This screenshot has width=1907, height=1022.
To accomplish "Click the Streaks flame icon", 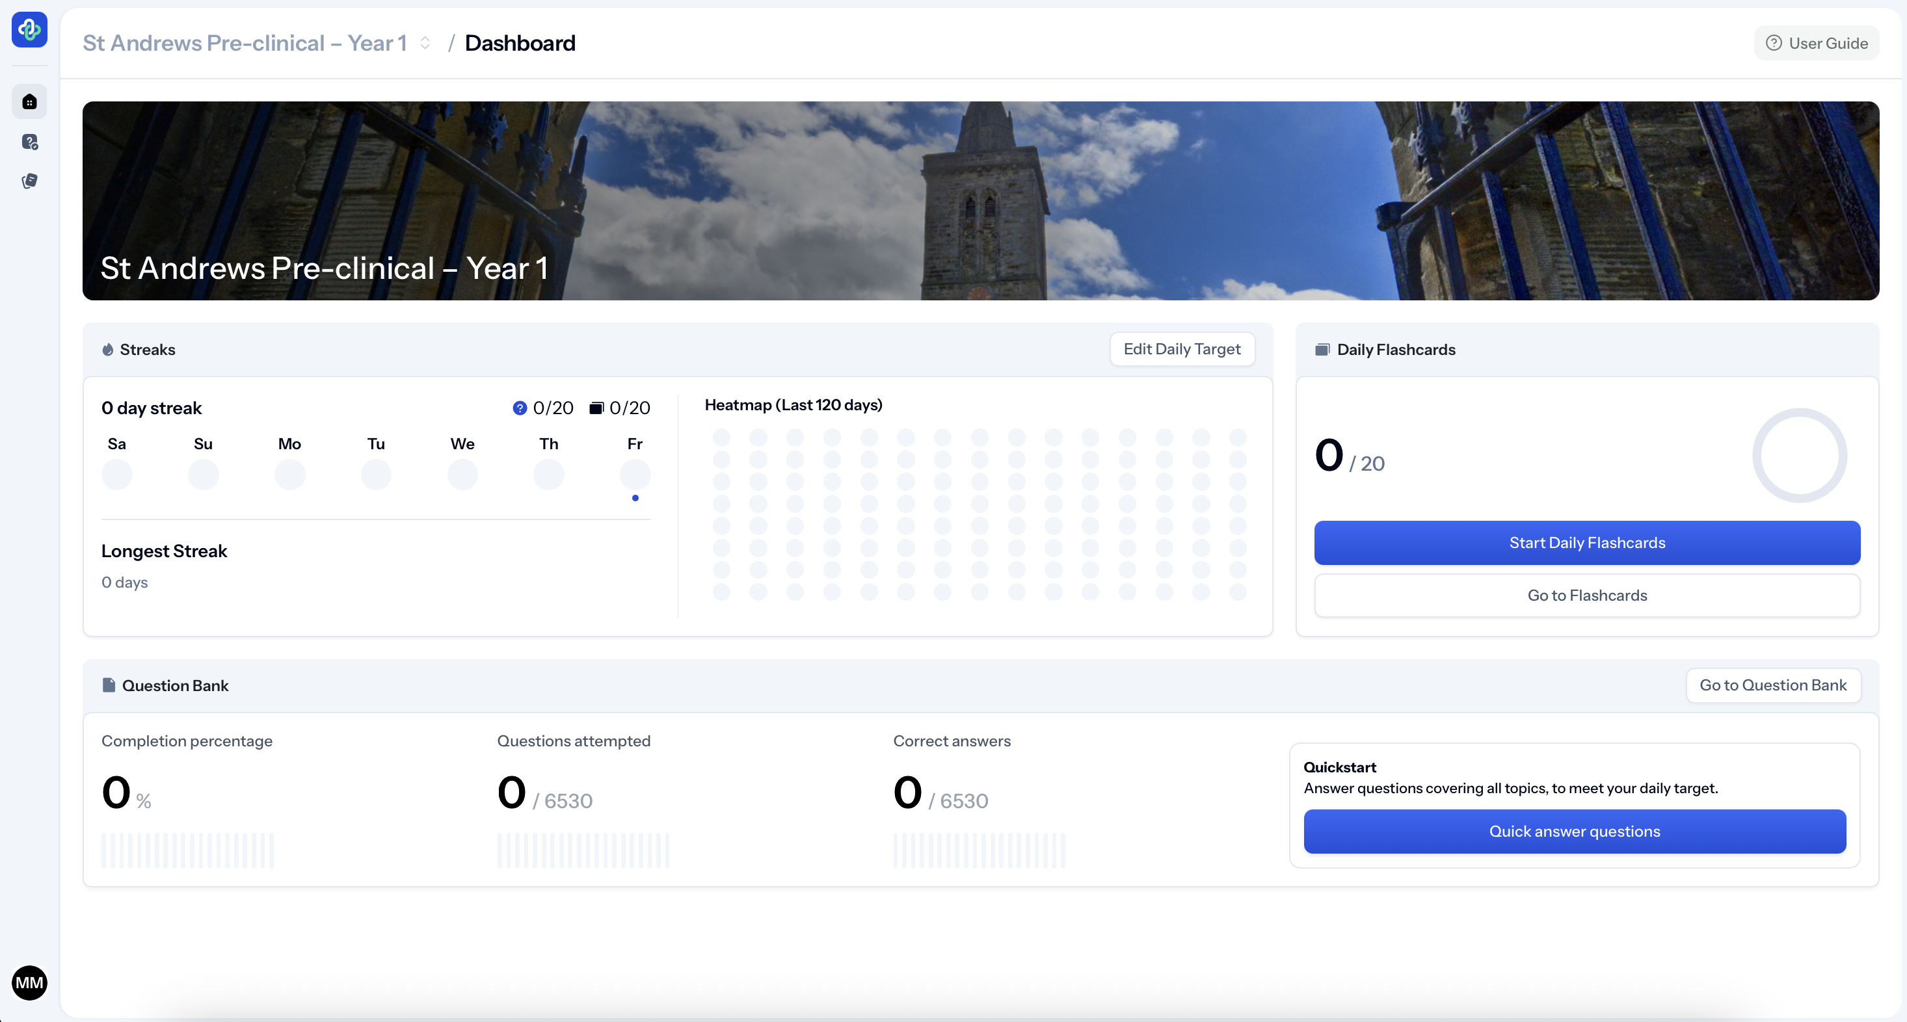I will 108,349.
